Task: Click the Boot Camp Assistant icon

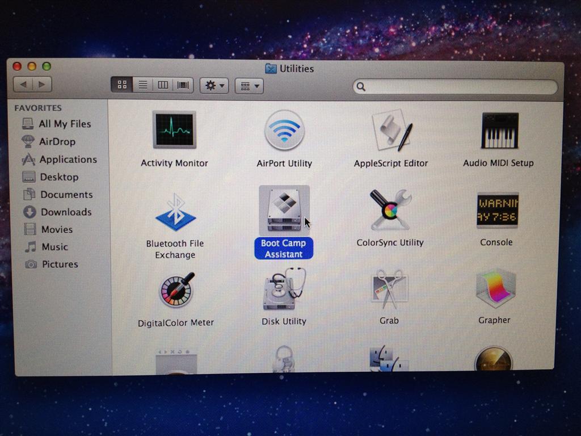Action: pos(284,211)
